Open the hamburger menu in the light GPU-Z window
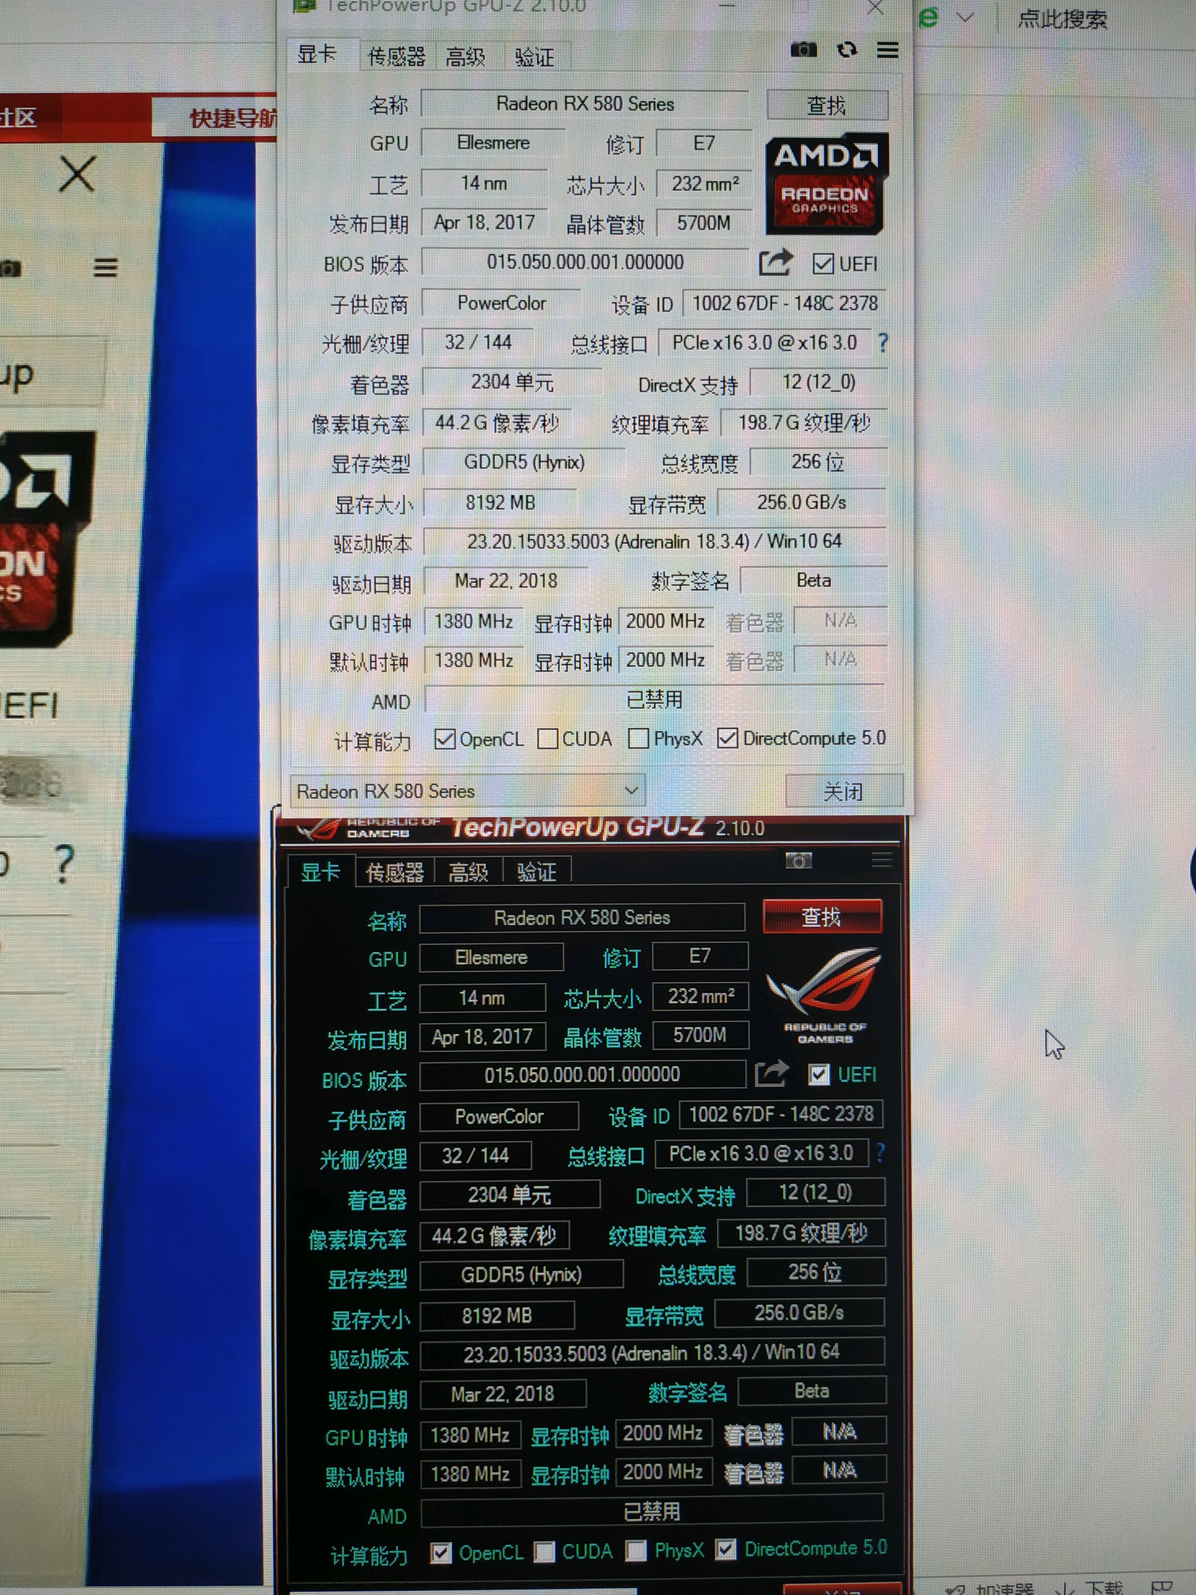1196x1595 pixels. click(887, 50)
